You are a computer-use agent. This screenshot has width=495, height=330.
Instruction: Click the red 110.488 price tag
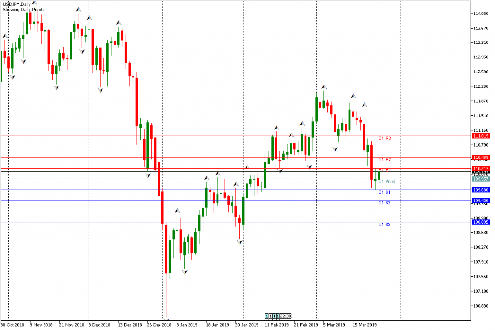point(482,158)
